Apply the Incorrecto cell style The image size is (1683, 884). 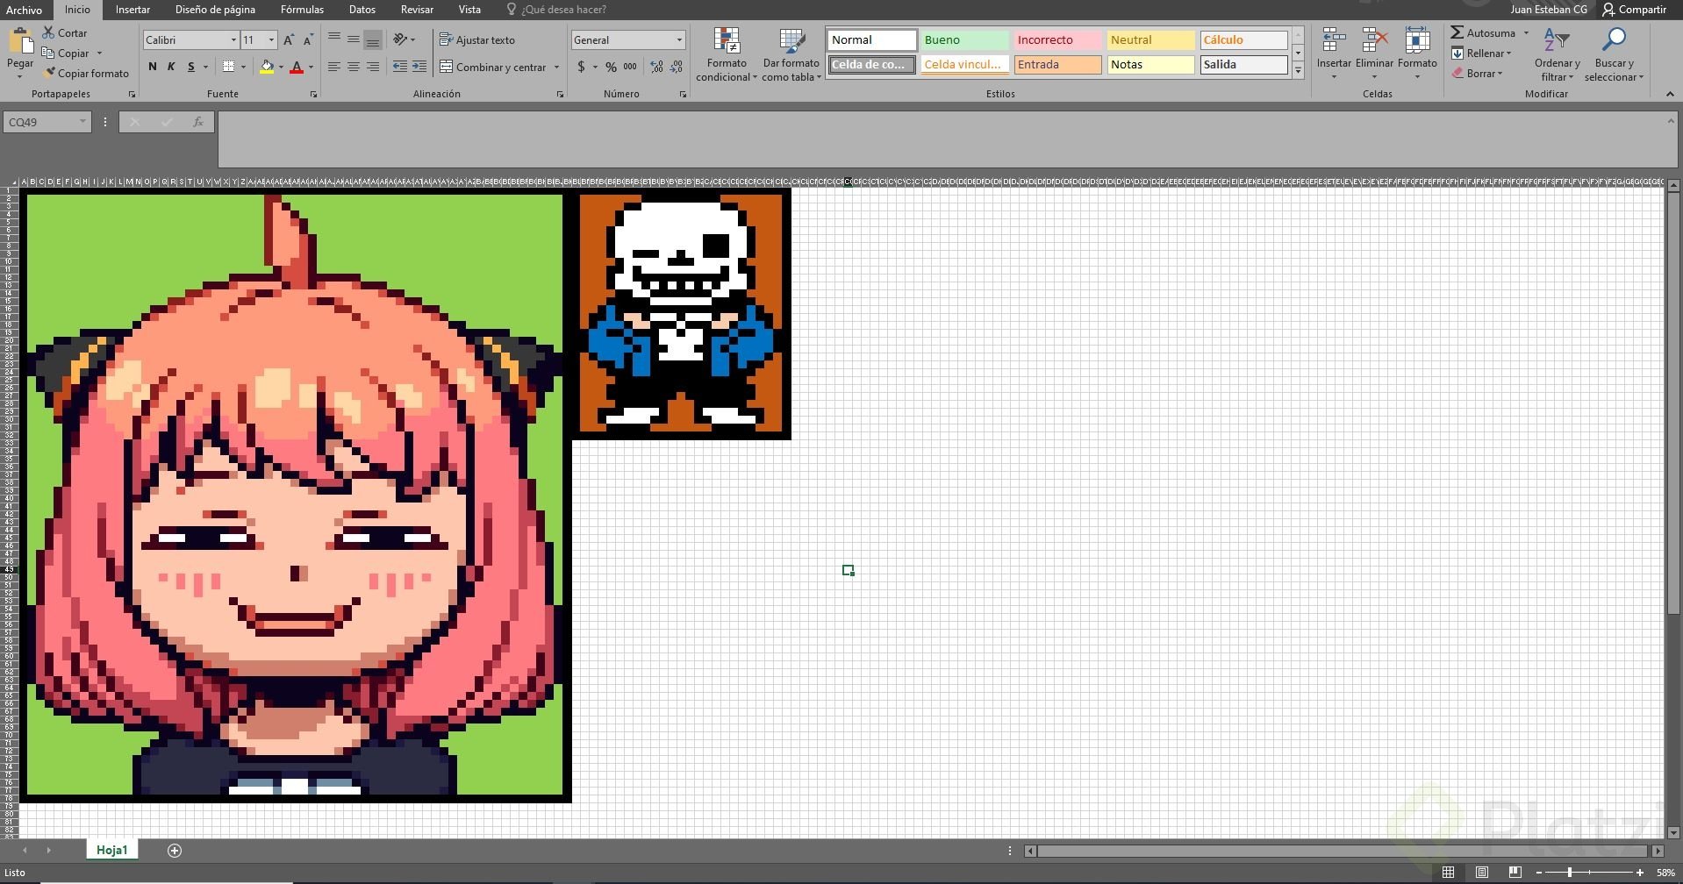pos(1057,40)
